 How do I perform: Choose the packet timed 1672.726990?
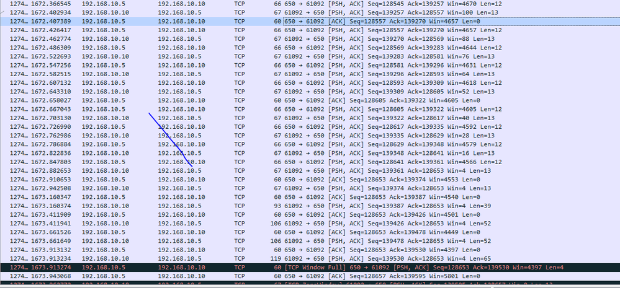(310, 126)
